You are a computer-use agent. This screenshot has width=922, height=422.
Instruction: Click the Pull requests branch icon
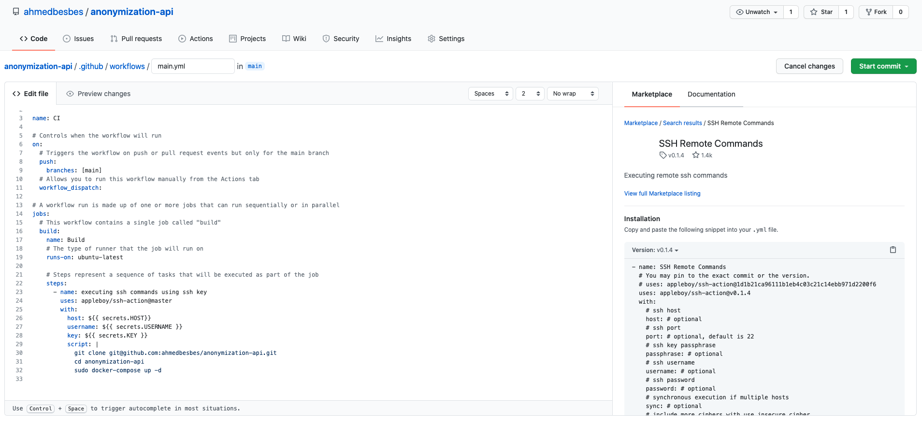(x=114, y=39)
